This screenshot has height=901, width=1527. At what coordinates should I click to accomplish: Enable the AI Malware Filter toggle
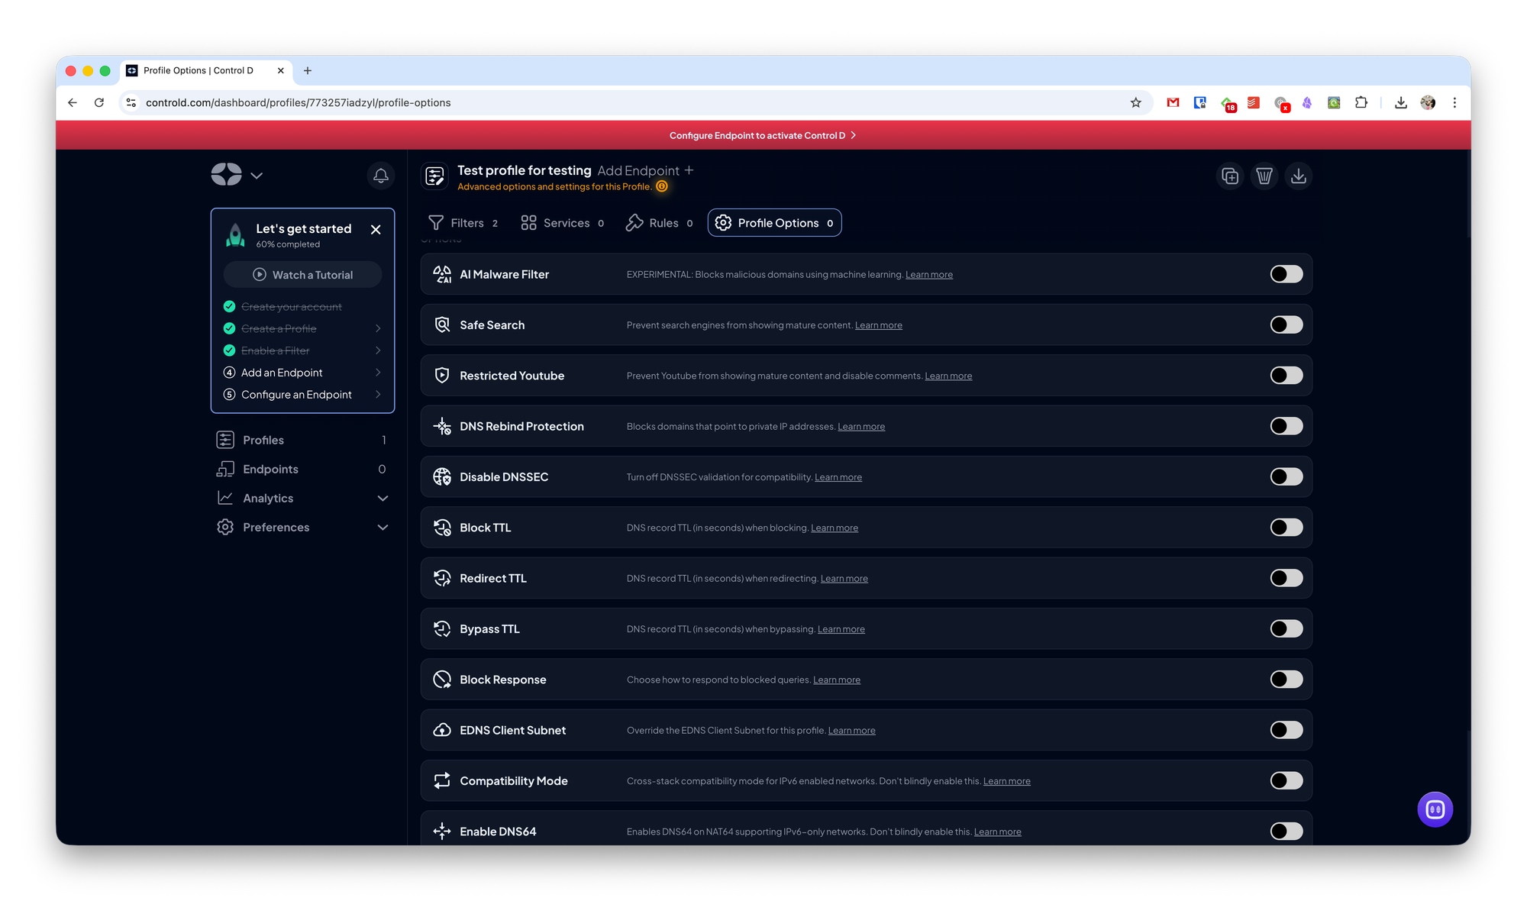click(x=1286, y=274)
